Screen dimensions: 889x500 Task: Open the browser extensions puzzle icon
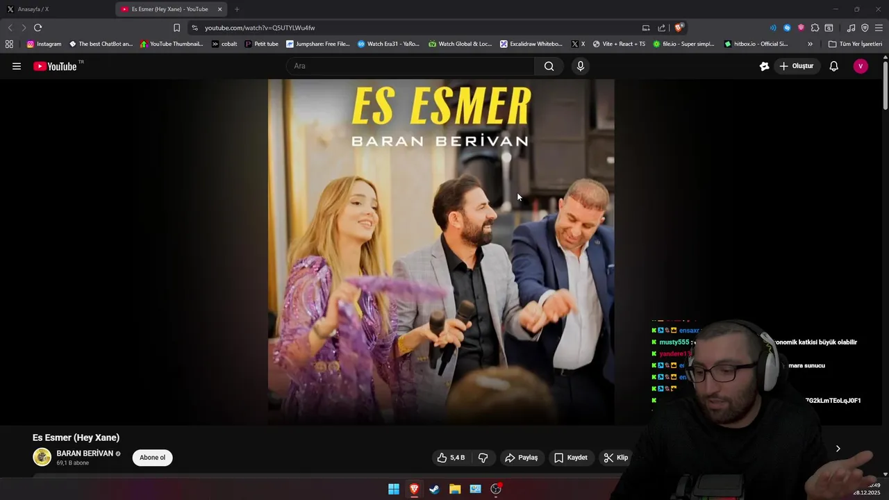[815, 28]
